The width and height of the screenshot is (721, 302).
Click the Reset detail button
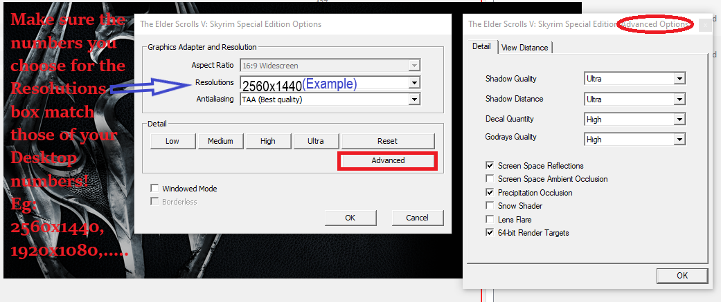click(388, 141)
